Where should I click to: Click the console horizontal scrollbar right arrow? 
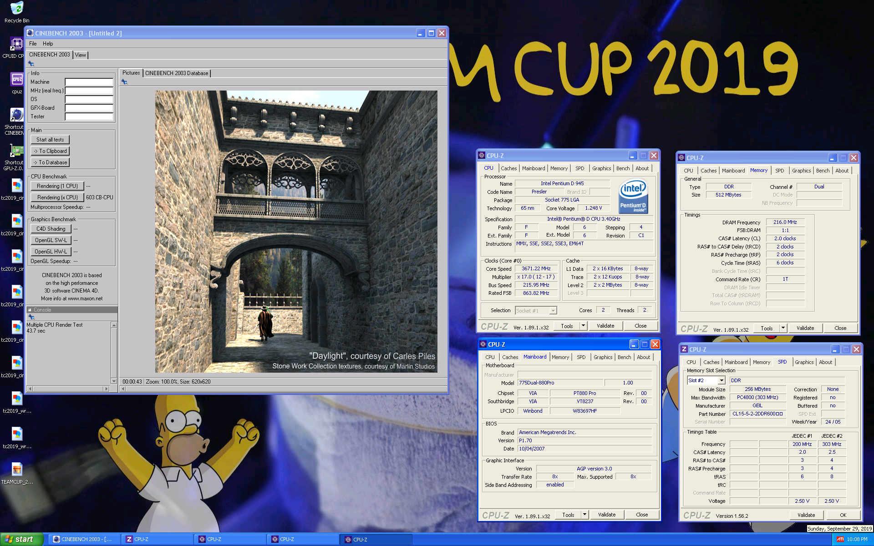coord(107,389)
